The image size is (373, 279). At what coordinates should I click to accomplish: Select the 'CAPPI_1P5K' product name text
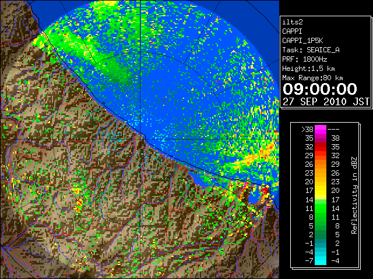pos(302,41)
